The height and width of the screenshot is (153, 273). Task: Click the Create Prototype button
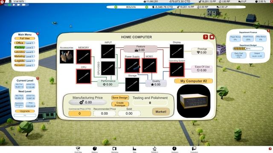click(x=120, y=104)
